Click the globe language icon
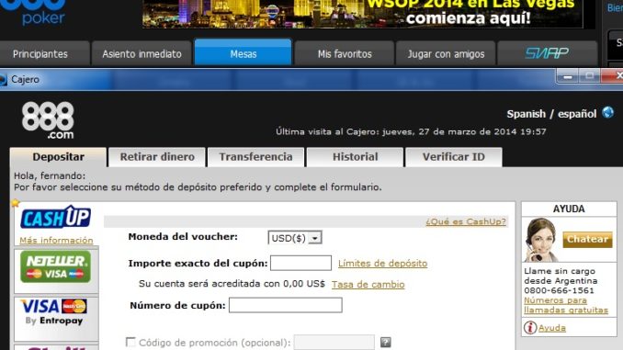The width and height of the screenshot is (623, 350). coord(607,113)
